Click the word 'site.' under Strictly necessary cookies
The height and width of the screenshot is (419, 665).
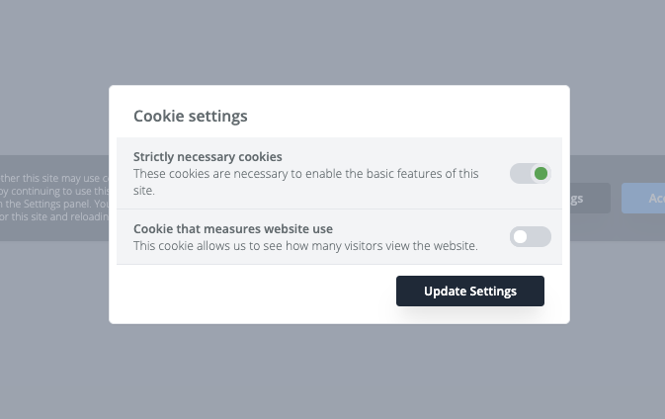pyautogui.click(x=144, y=191)
